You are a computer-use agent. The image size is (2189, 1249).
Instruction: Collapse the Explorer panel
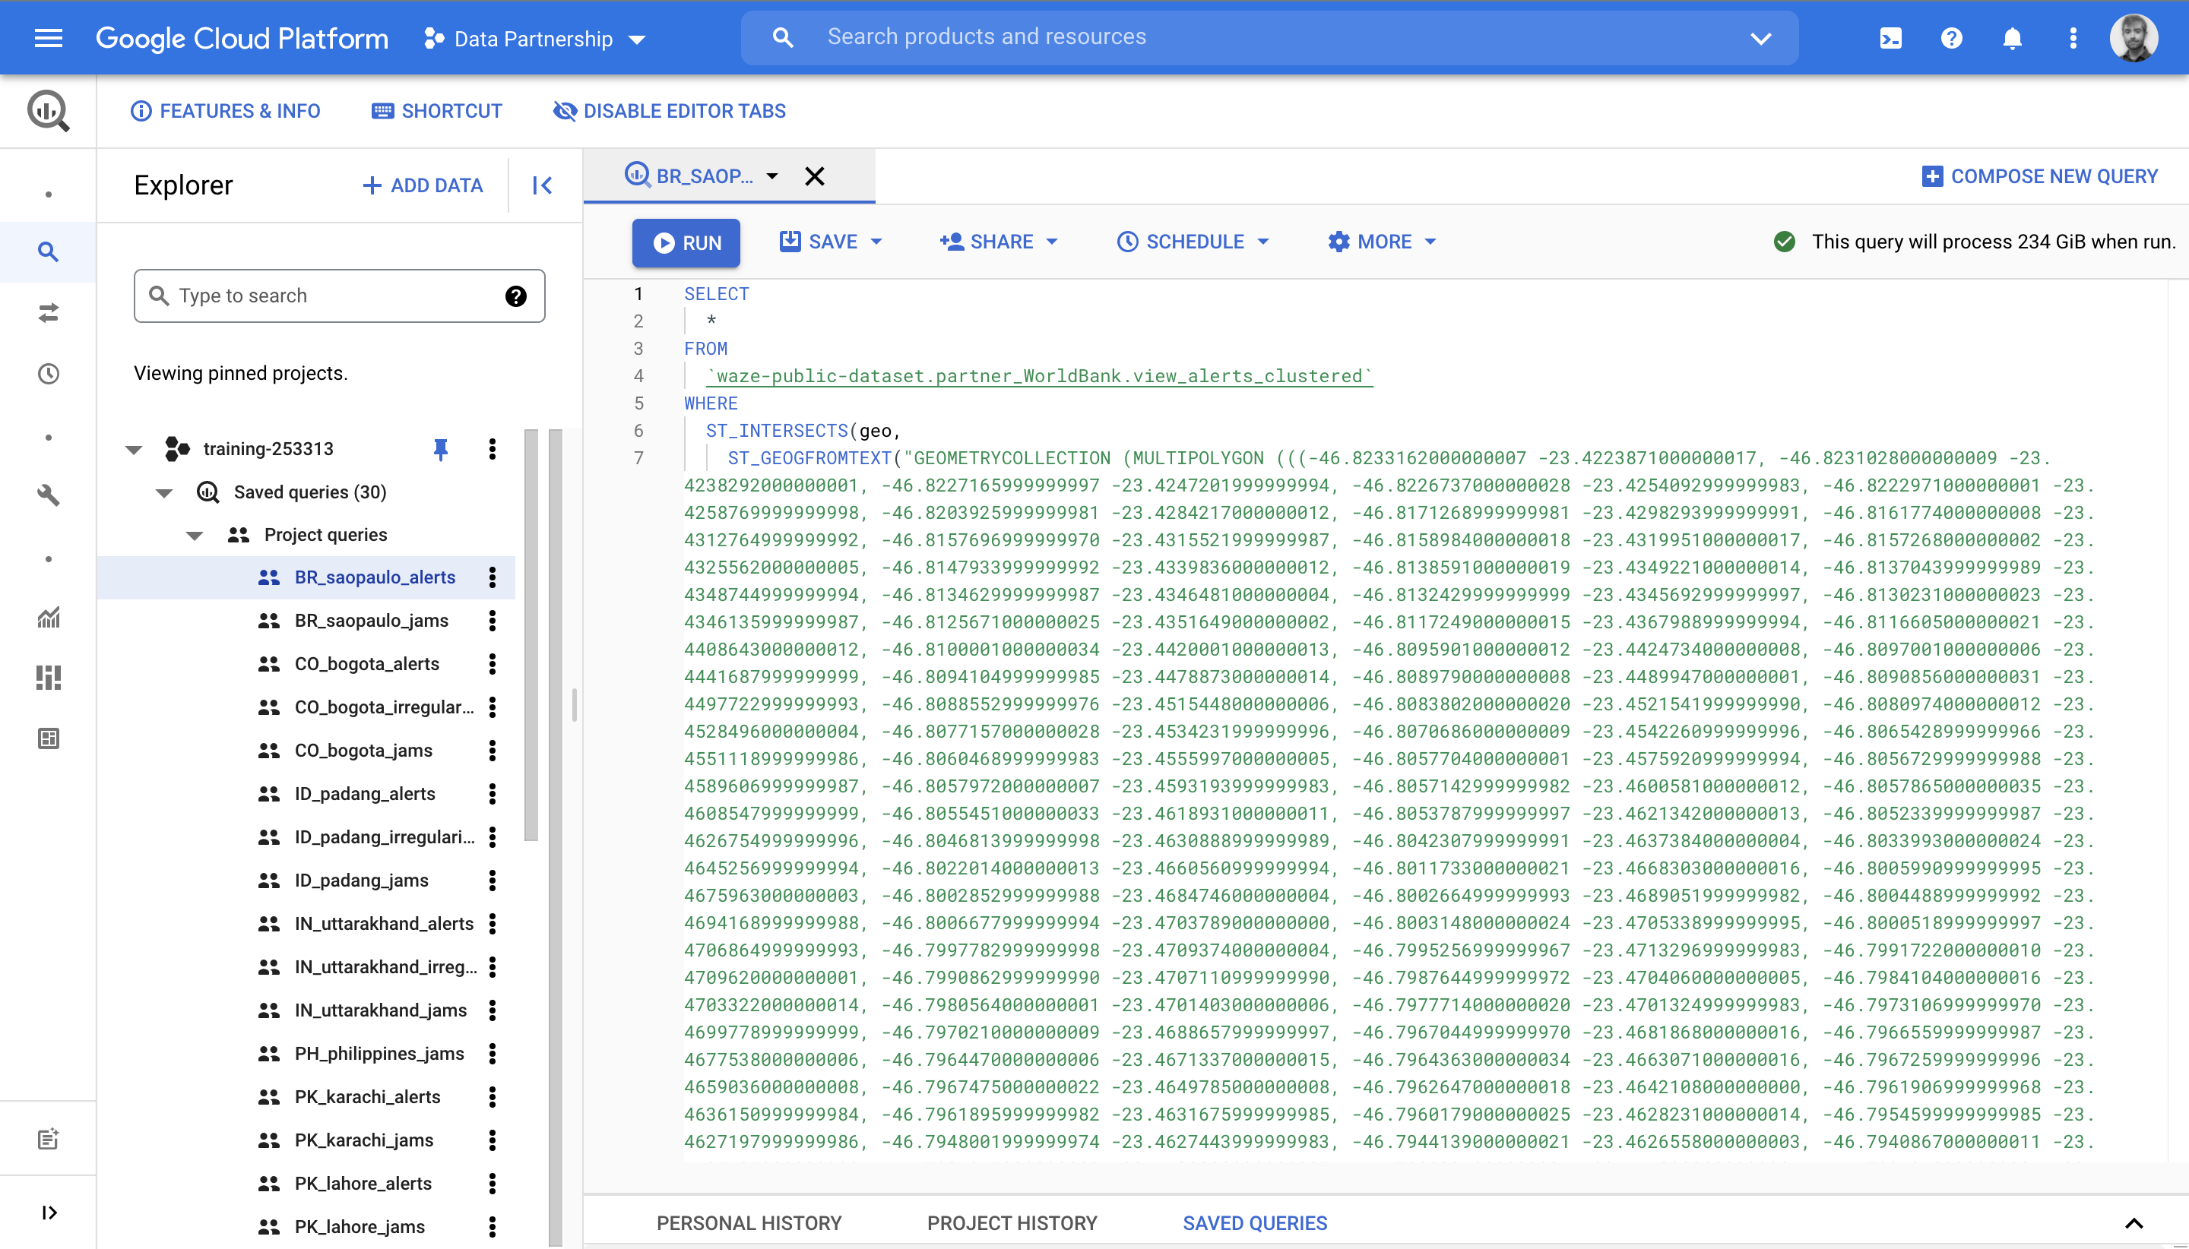[543, 185]
